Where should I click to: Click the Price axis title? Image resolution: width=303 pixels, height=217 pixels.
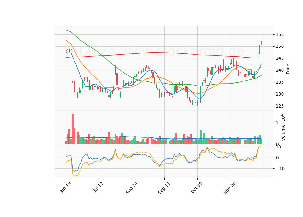pyautogui.click(x=288, y=69)
